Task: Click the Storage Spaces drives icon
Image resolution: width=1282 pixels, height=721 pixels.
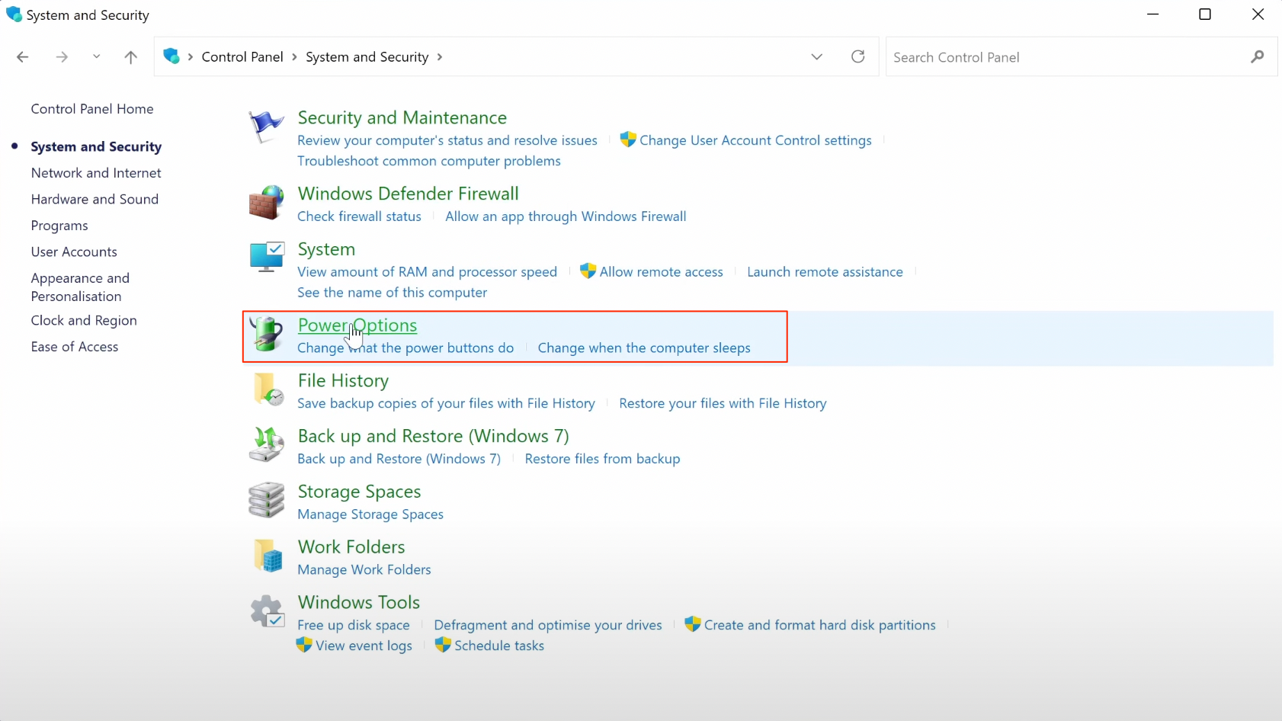Action: [x=267, y=500]
